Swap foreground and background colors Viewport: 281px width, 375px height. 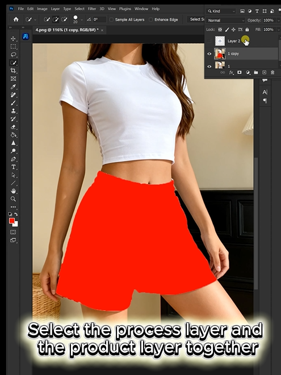click(x=16, y=214)
